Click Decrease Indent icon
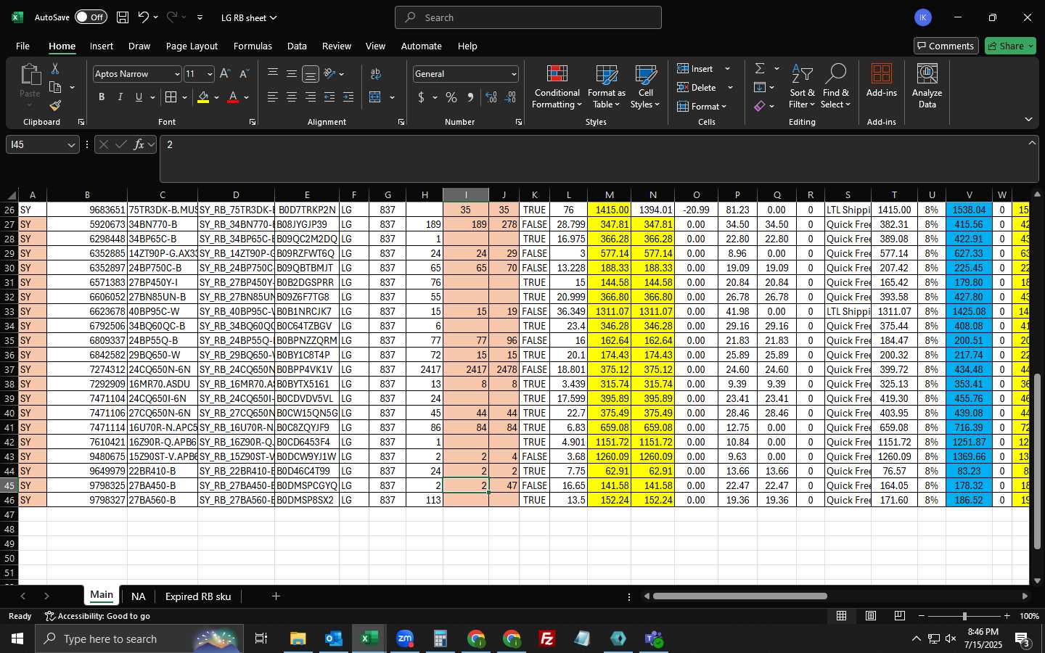The image size is (1045, 653). click(x=329, y=97)
